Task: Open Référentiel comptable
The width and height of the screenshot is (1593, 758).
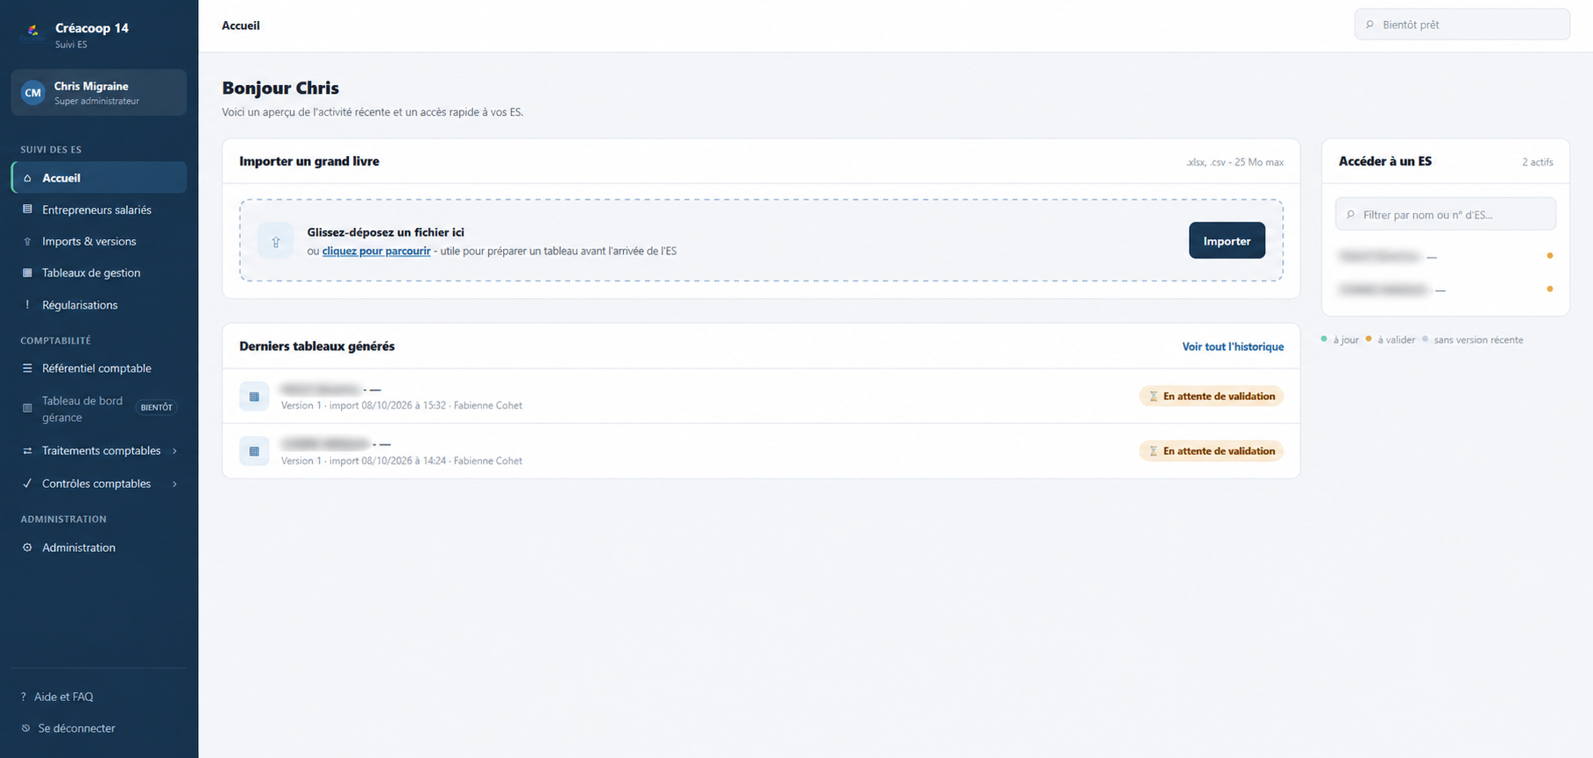Action: 99,368
